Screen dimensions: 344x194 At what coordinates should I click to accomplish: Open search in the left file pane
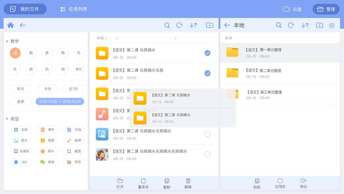167,25
